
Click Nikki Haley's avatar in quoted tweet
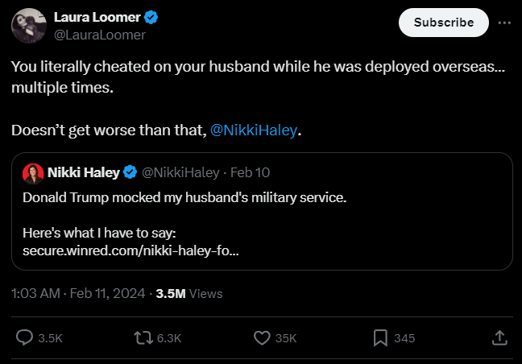click(x=33, y=172)
